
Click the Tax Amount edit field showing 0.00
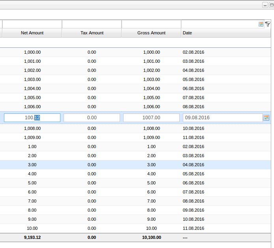(x=92, y=118)
